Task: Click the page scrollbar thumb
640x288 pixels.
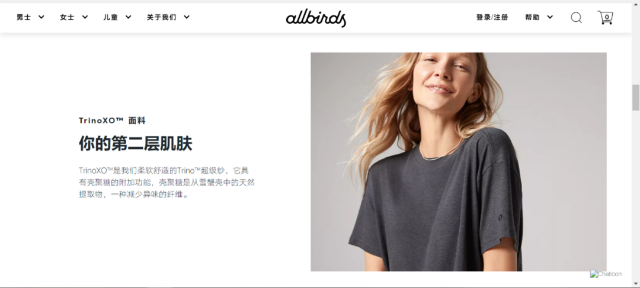Action: click(x=635, y=98)
